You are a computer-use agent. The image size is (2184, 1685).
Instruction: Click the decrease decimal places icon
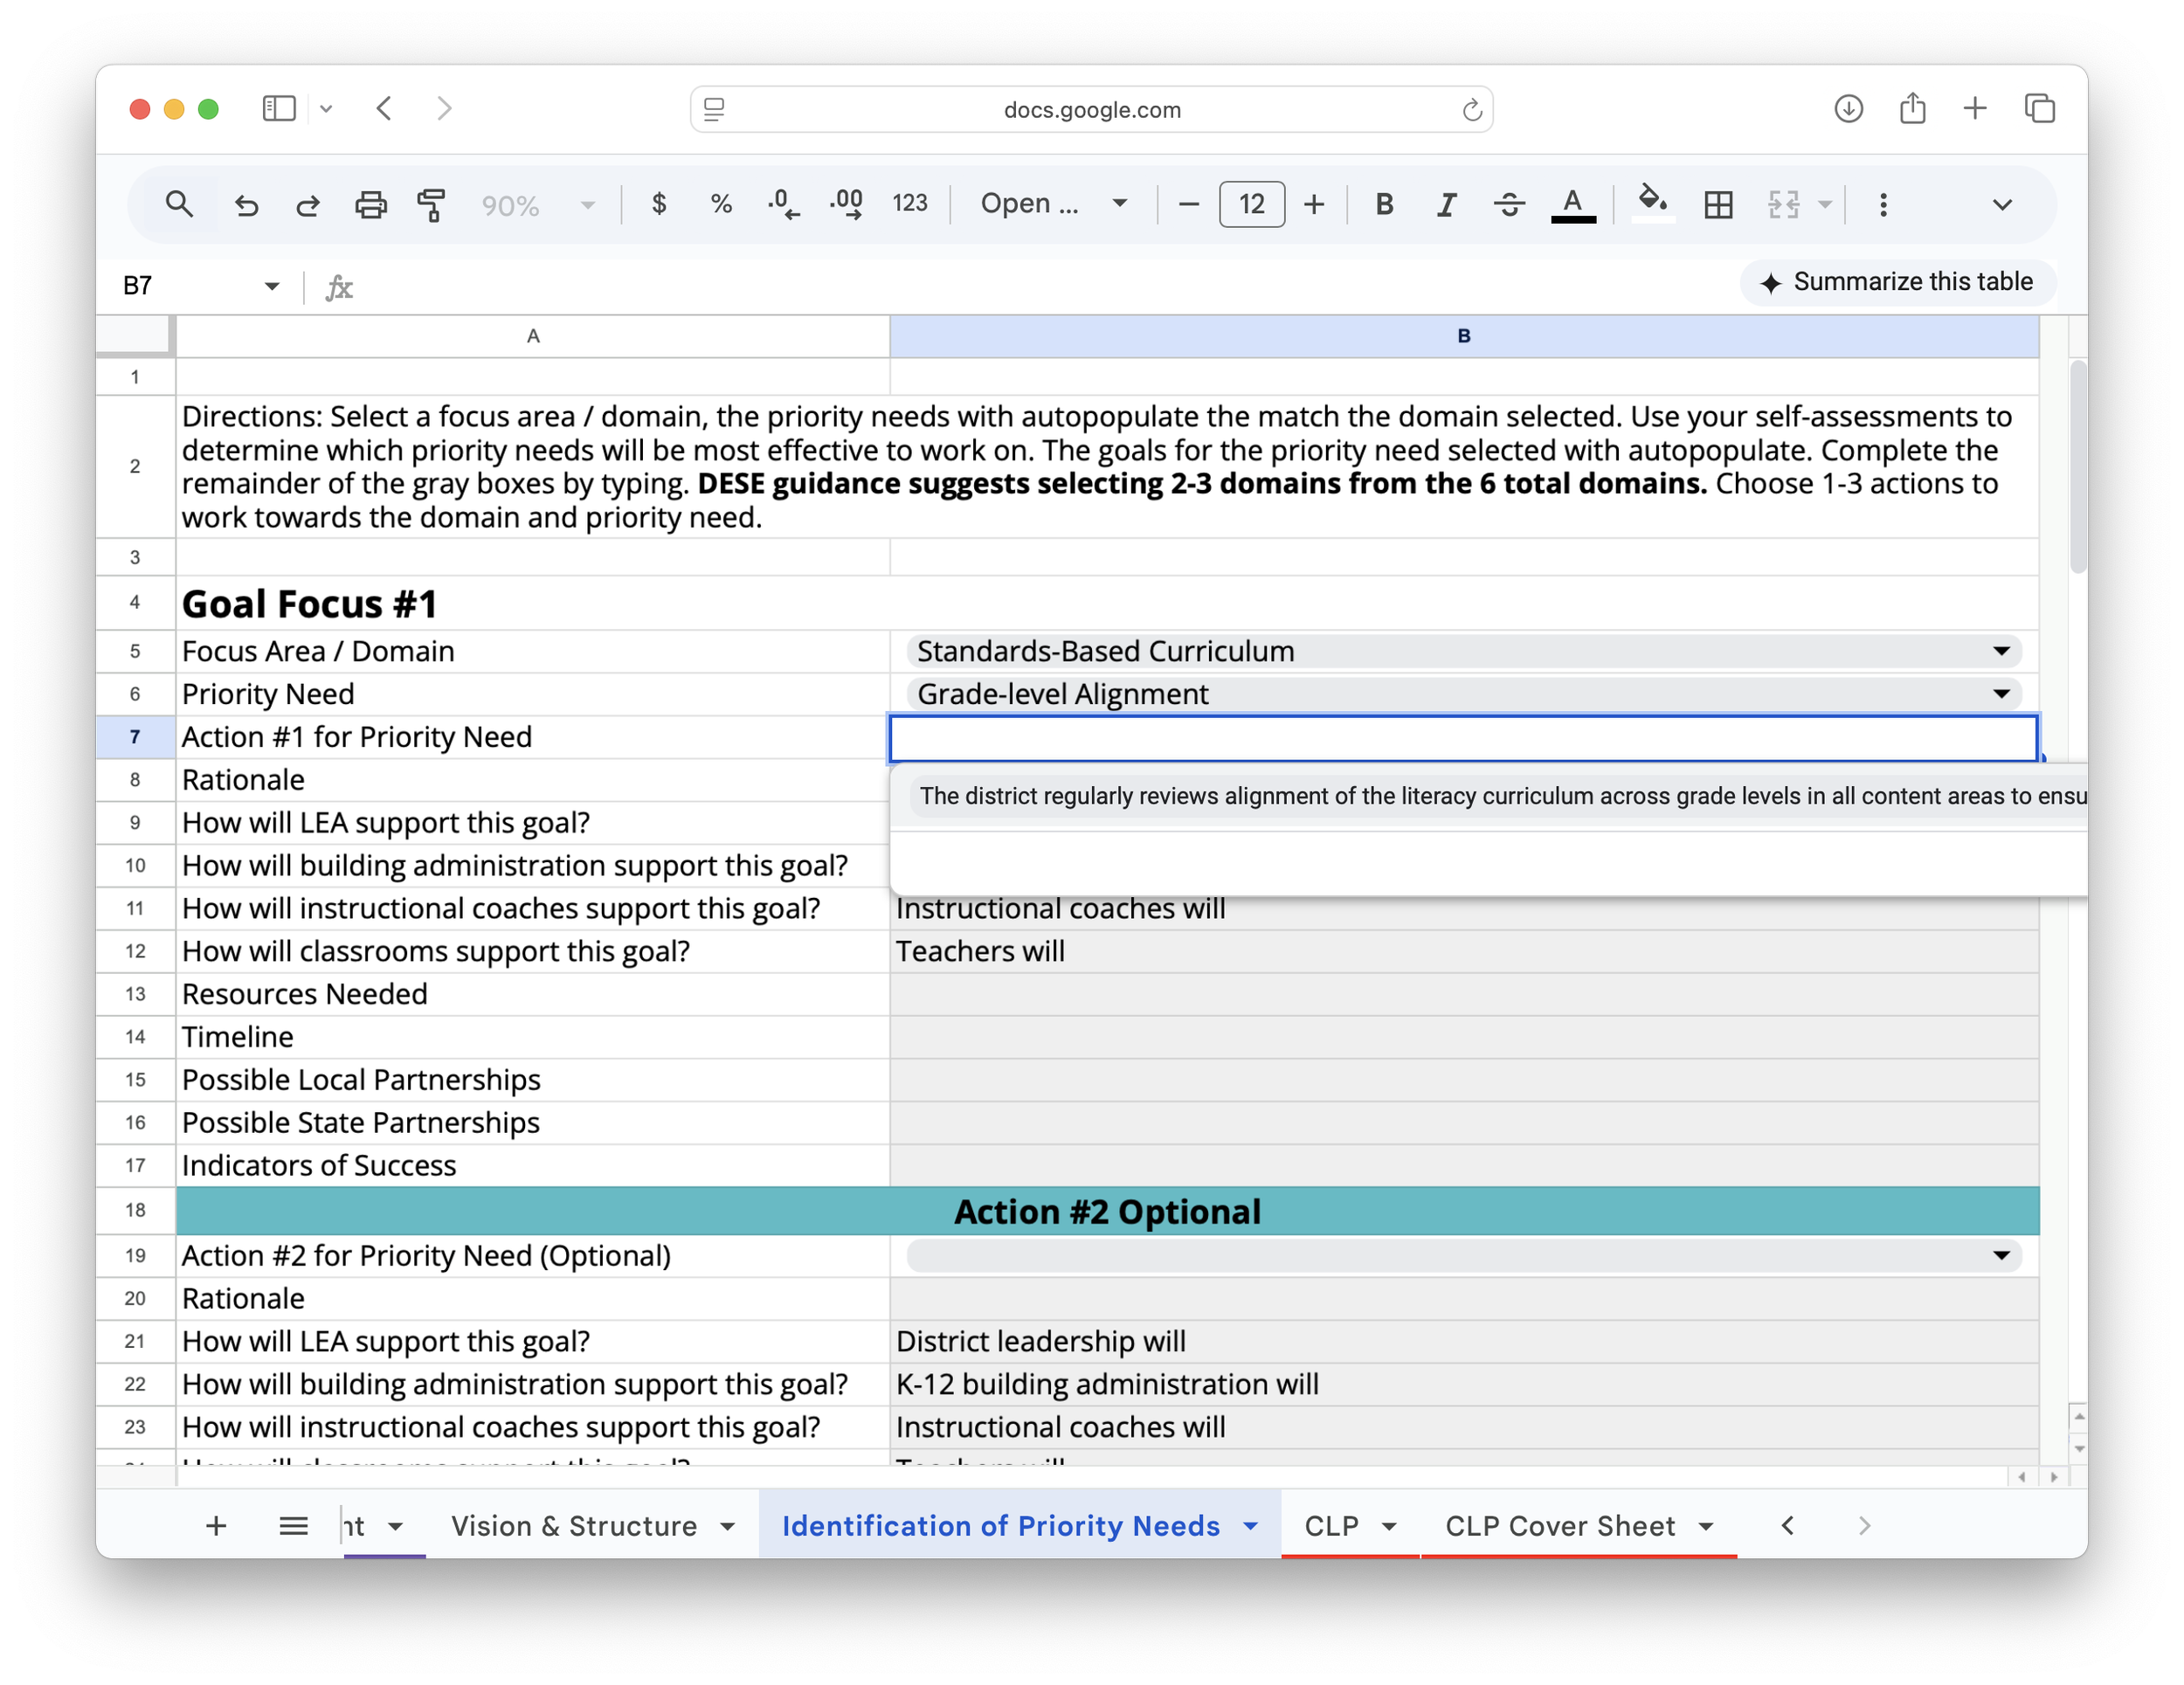(783, 205)
